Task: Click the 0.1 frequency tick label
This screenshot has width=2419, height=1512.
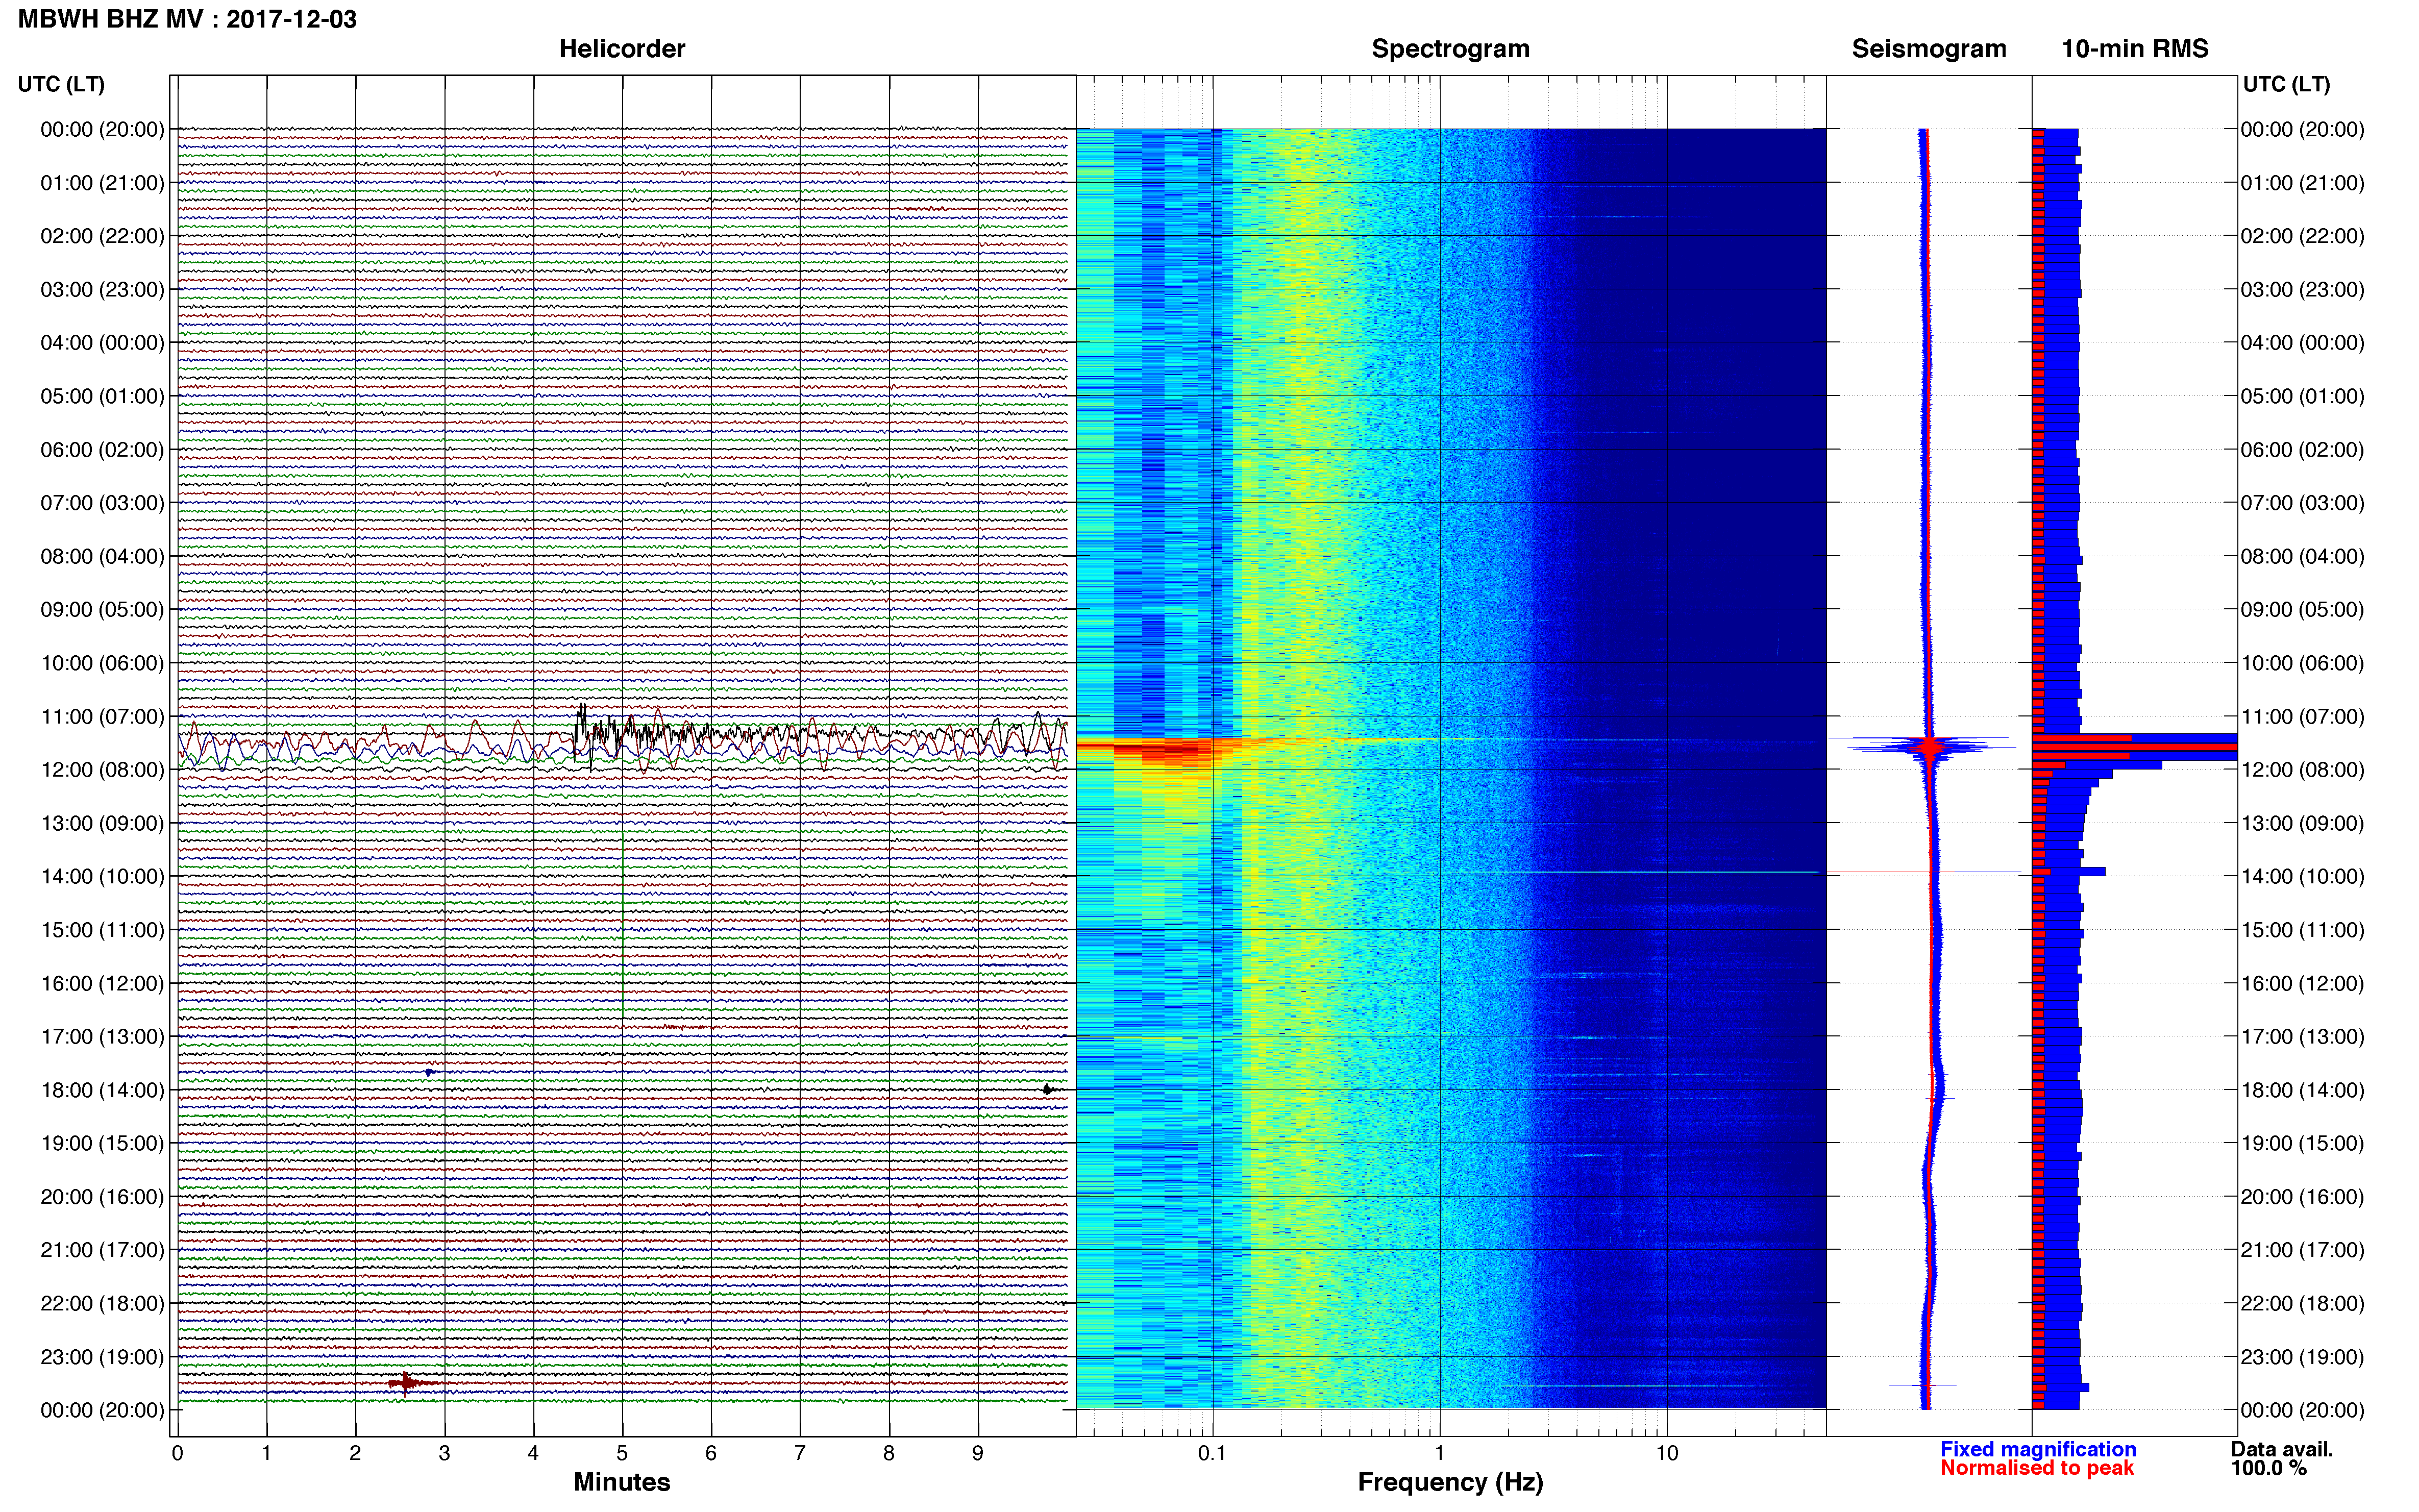Action: [1212, 1453]
